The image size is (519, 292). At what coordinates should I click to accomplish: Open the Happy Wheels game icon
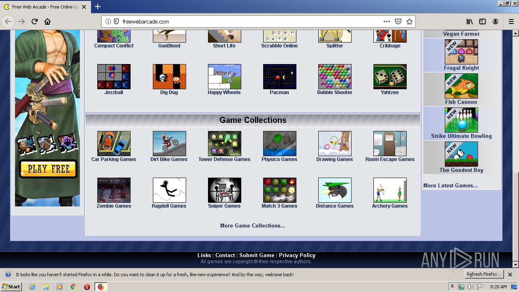tap(224, 77)
